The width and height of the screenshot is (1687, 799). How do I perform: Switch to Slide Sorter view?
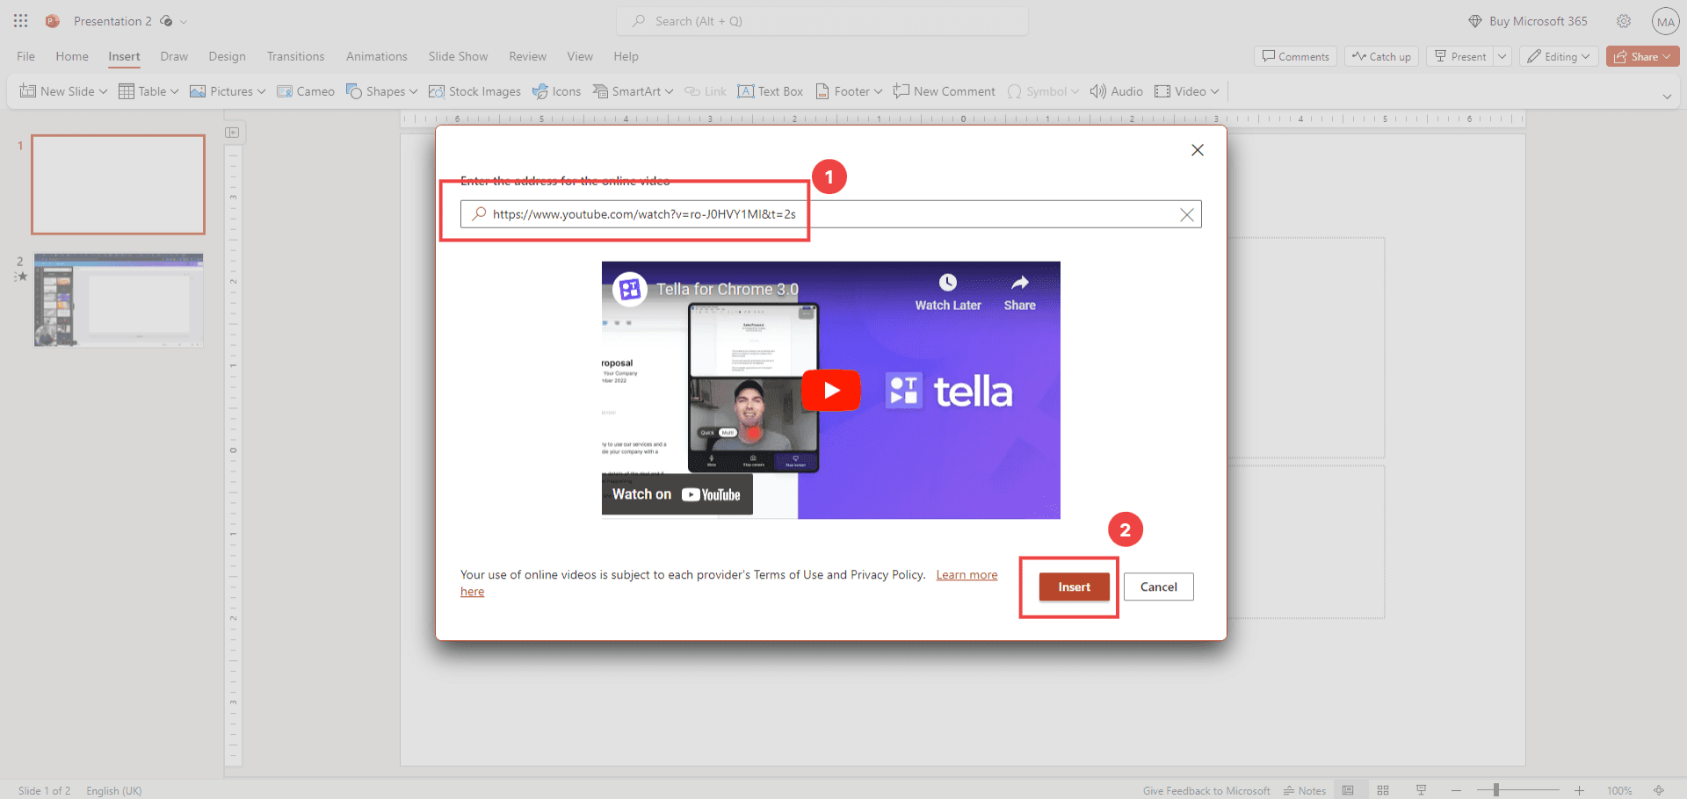(x=1383, y=790)
